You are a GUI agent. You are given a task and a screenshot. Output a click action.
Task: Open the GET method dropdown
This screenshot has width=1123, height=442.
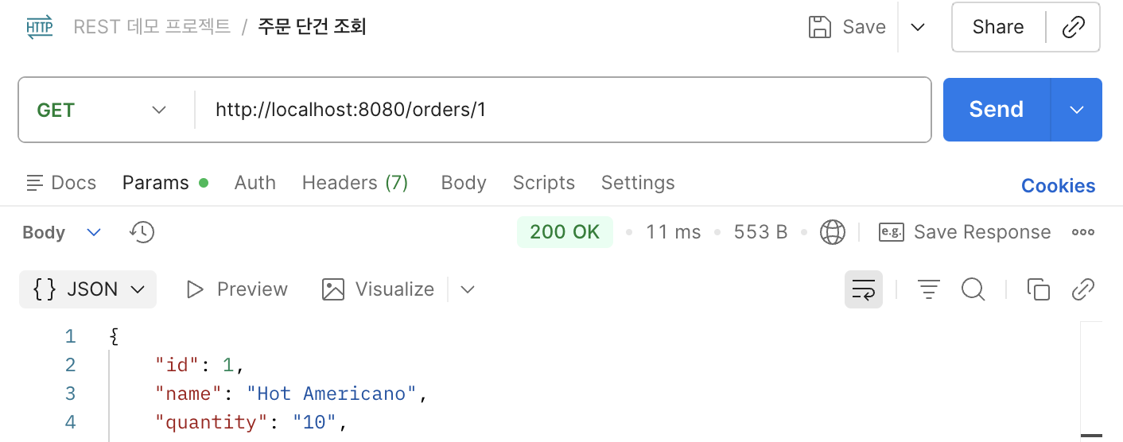(x=102, y=110)
